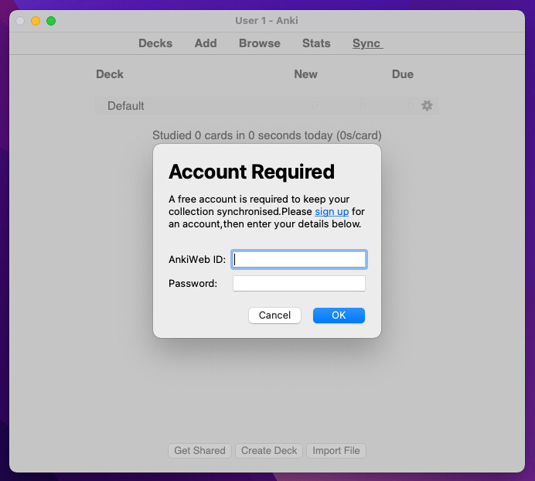The width and height of the screenshot is (535, 481).
Task: Click into the Password field
Action: 298,284
